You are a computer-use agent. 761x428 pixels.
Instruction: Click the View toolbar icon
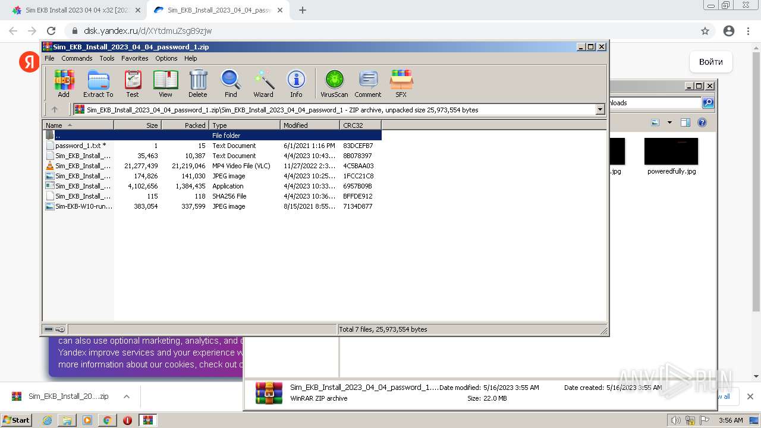(165, 83)
